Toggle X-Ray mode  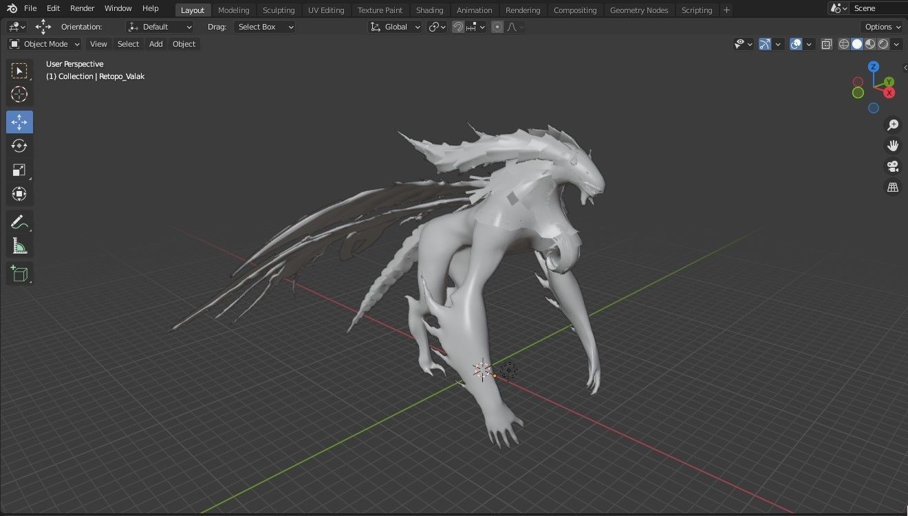click(x=827, y=44)
